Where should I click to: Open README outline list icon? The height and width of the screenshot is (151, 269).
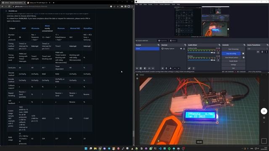click(6, 11)
